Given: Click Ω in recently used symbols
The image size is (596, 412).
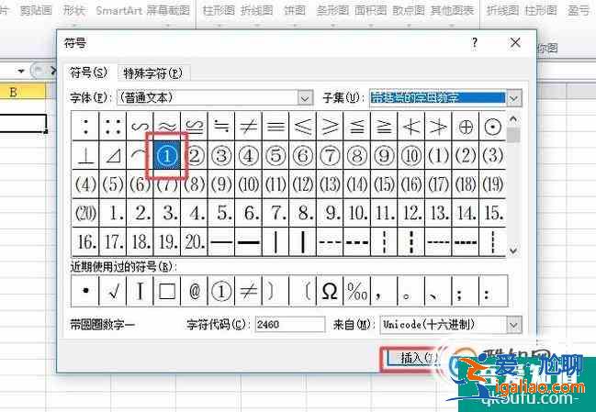Looking at the screenshot, I should pos(328,293).
